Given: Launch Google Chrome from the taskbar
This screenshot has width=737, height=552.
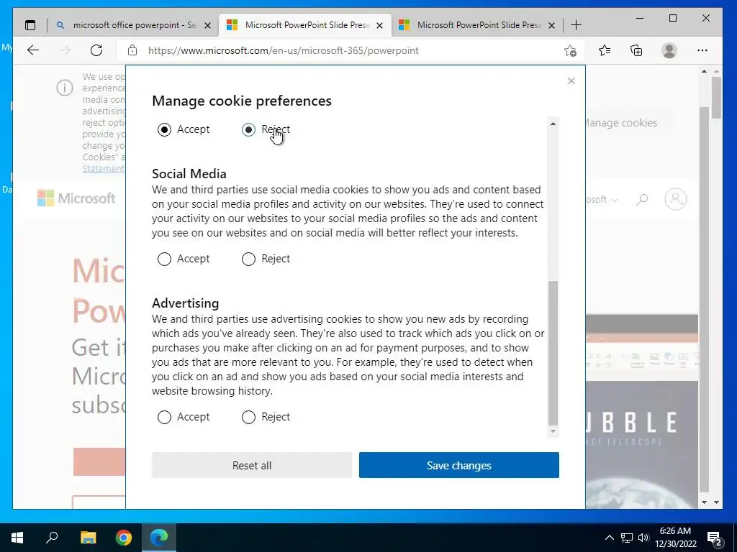Looking at the screenshot, I should 124,538.
